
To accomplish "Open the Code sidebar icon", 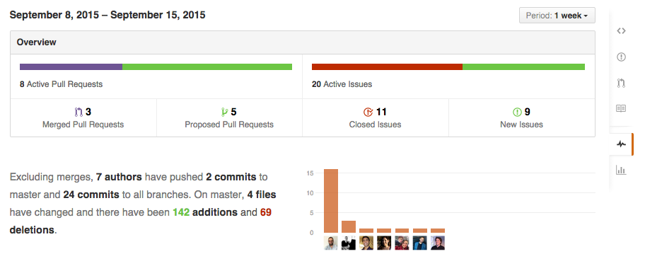I will coord(621,31).
